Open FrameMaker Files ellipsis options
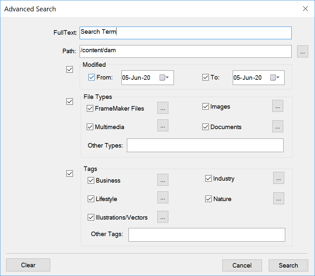 point(163,108)
